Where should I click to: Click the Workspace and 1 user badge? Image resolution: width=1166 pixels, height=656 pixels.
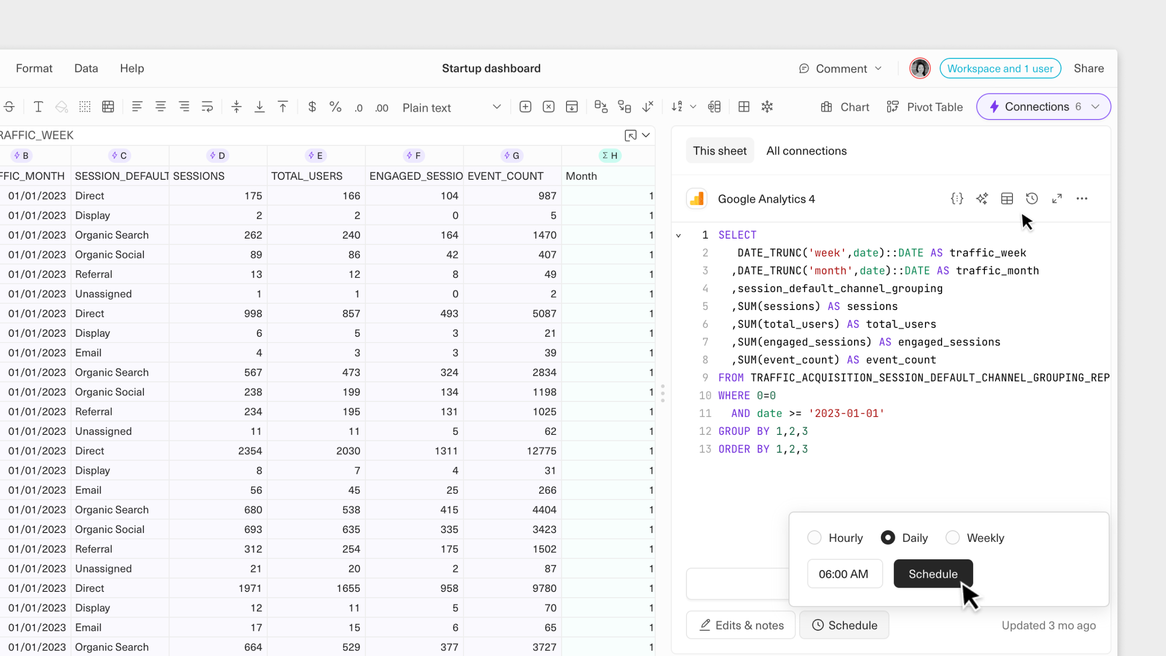(x=1000, y=69)
